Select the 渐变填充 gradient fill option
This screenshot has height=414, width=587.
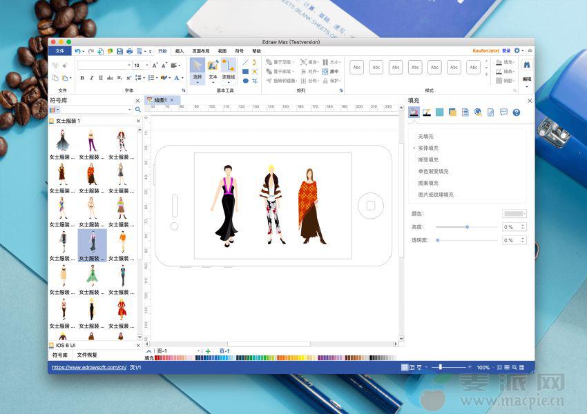tap(428, 160)
